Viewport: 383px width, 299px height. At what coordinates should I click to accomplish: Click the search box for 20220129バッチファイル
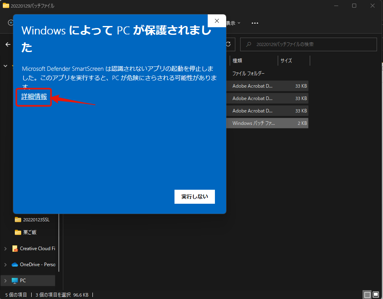click(x=308, y=44)
